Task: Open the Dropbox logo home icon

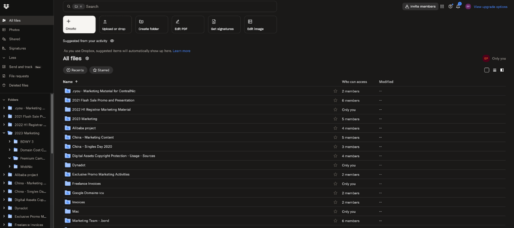Action: tap(6, 6)
